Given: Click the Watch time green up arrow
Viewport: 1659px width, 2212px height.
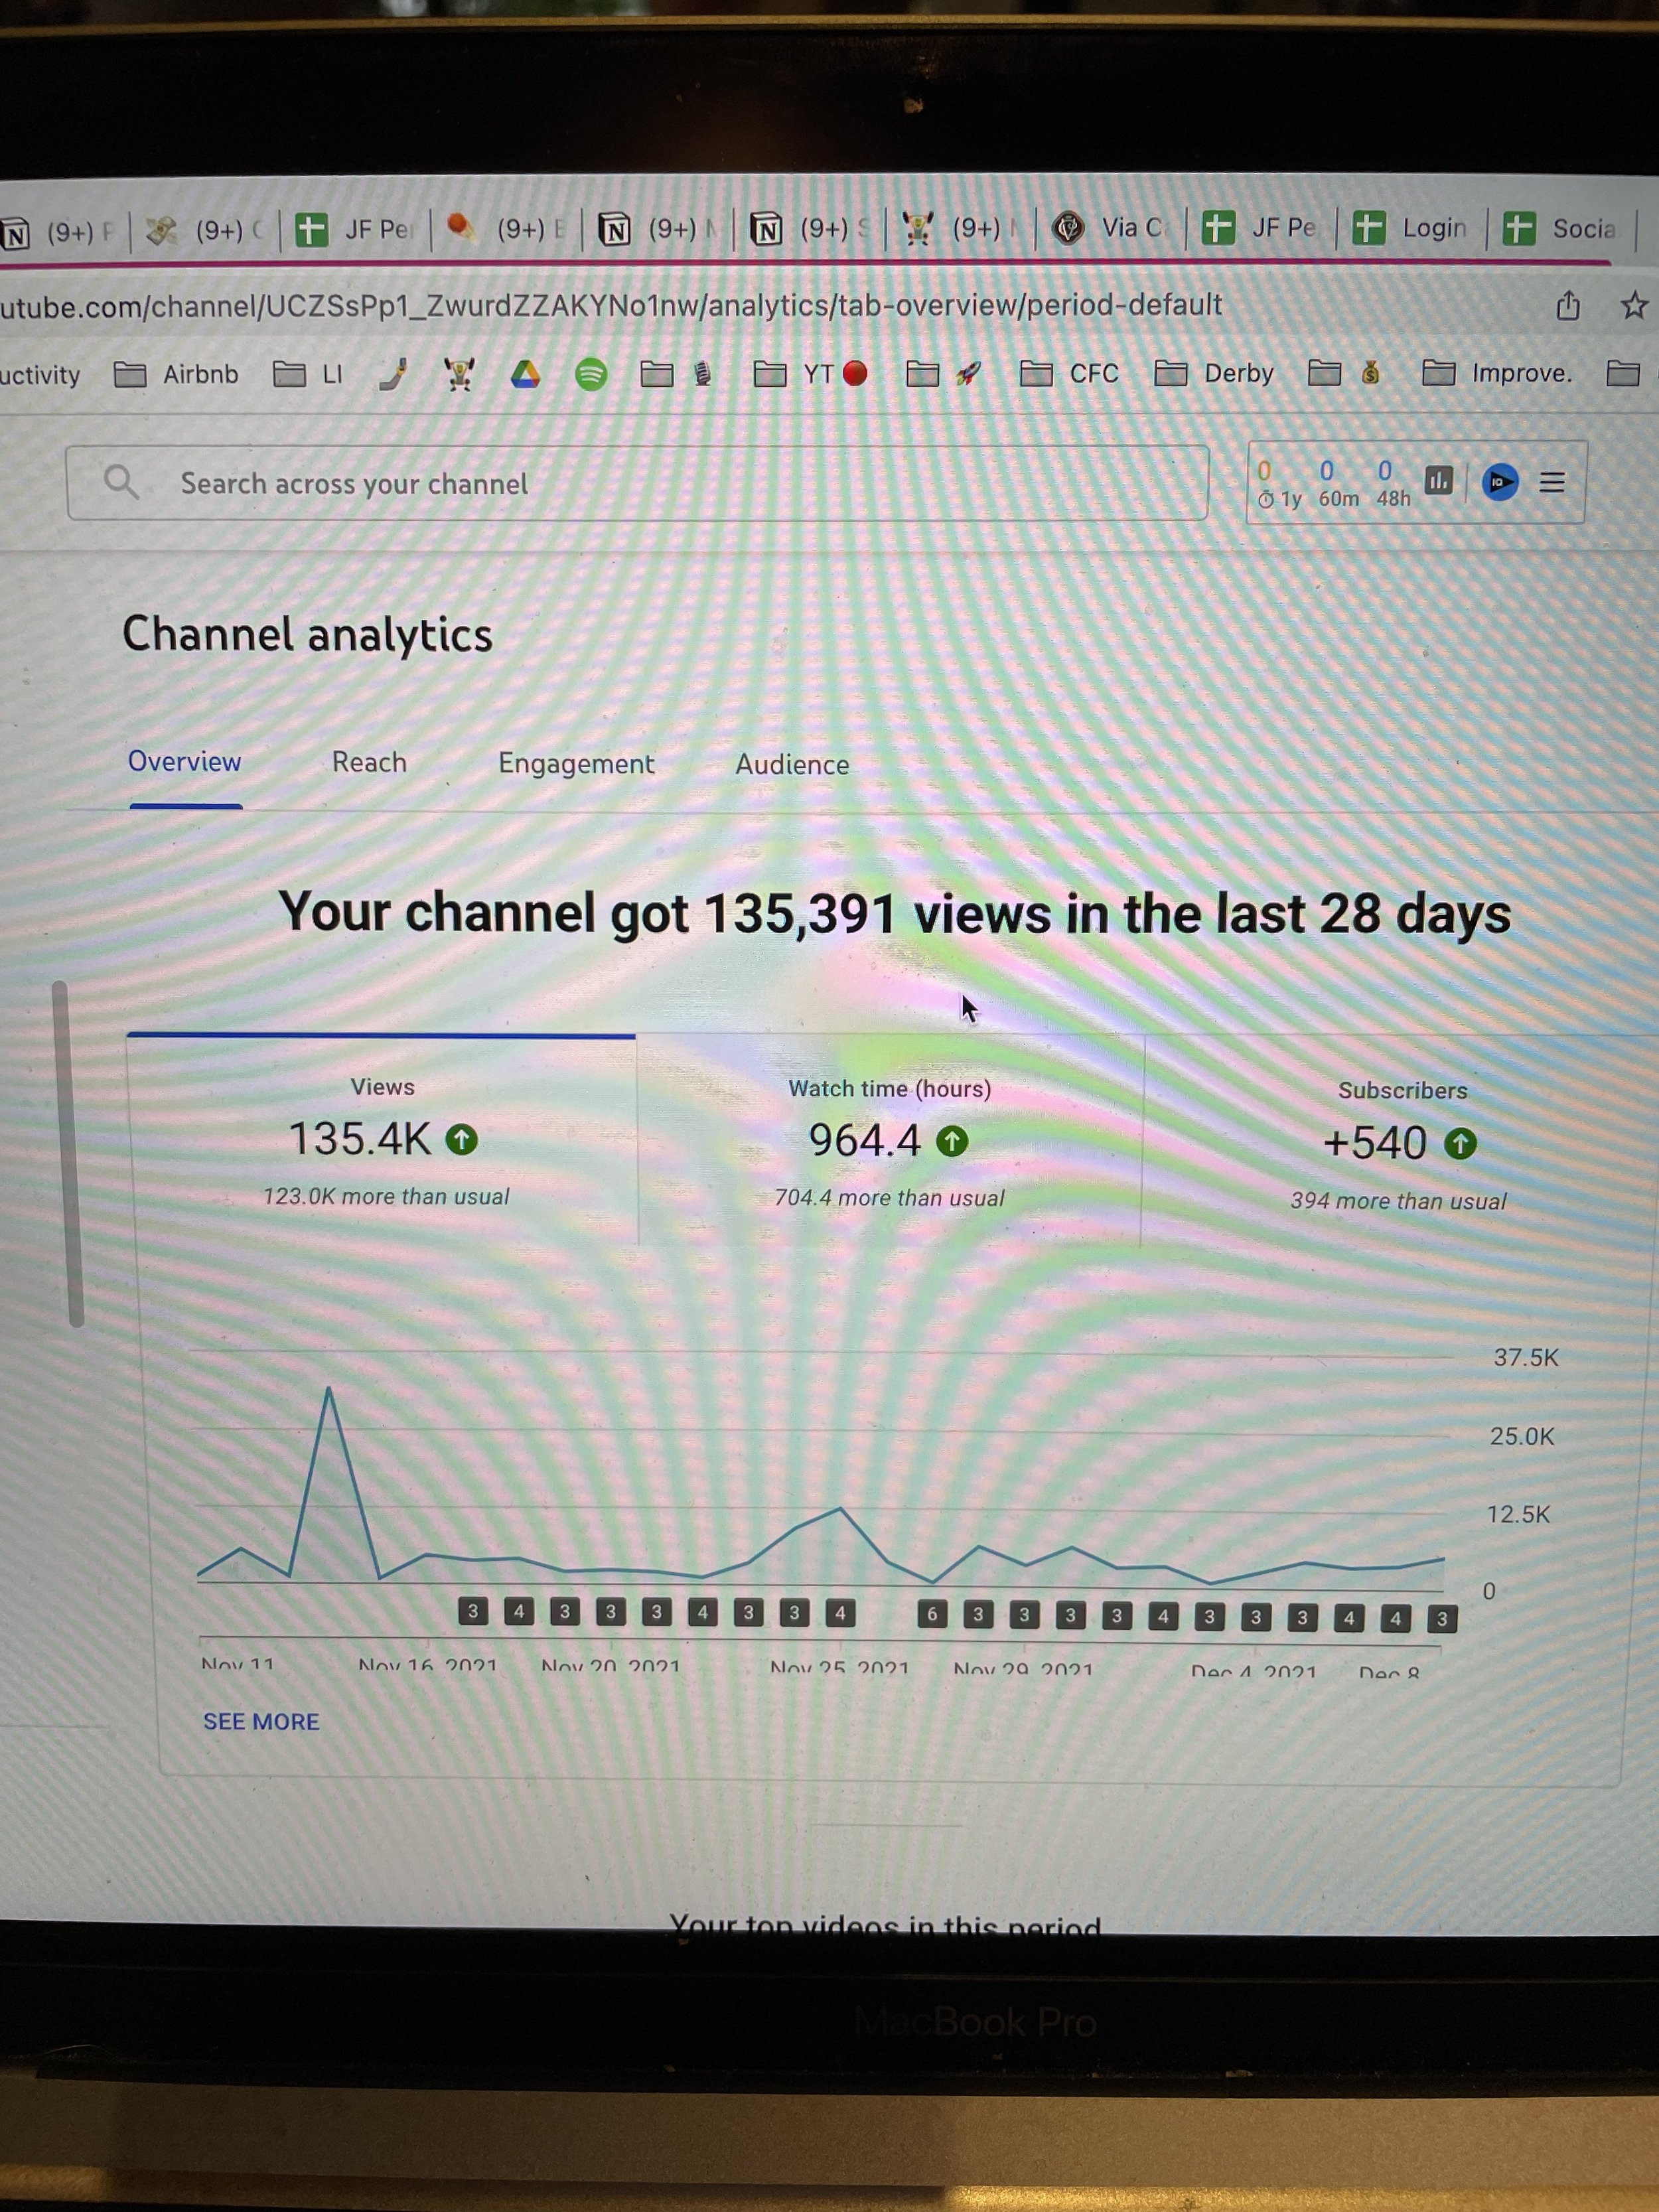Looking at the screenshot, I should point(952,1141).
